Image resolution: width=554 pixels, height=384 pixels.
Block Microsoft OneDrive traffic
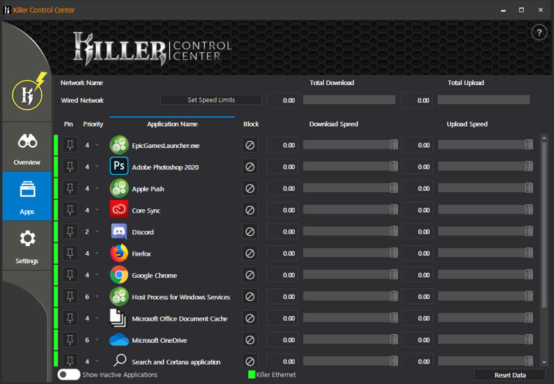(x=250, y=340)
